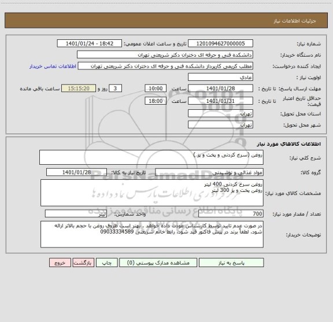333x322 pixels.
Task: Click the priority field showing عادی
Action: click(x=220, y=77)
